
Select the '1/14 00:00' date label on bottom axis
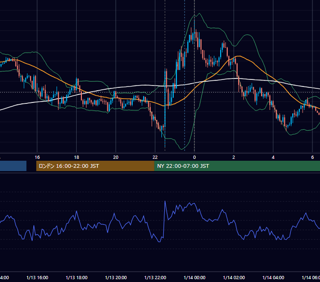[x=194, y=277]
